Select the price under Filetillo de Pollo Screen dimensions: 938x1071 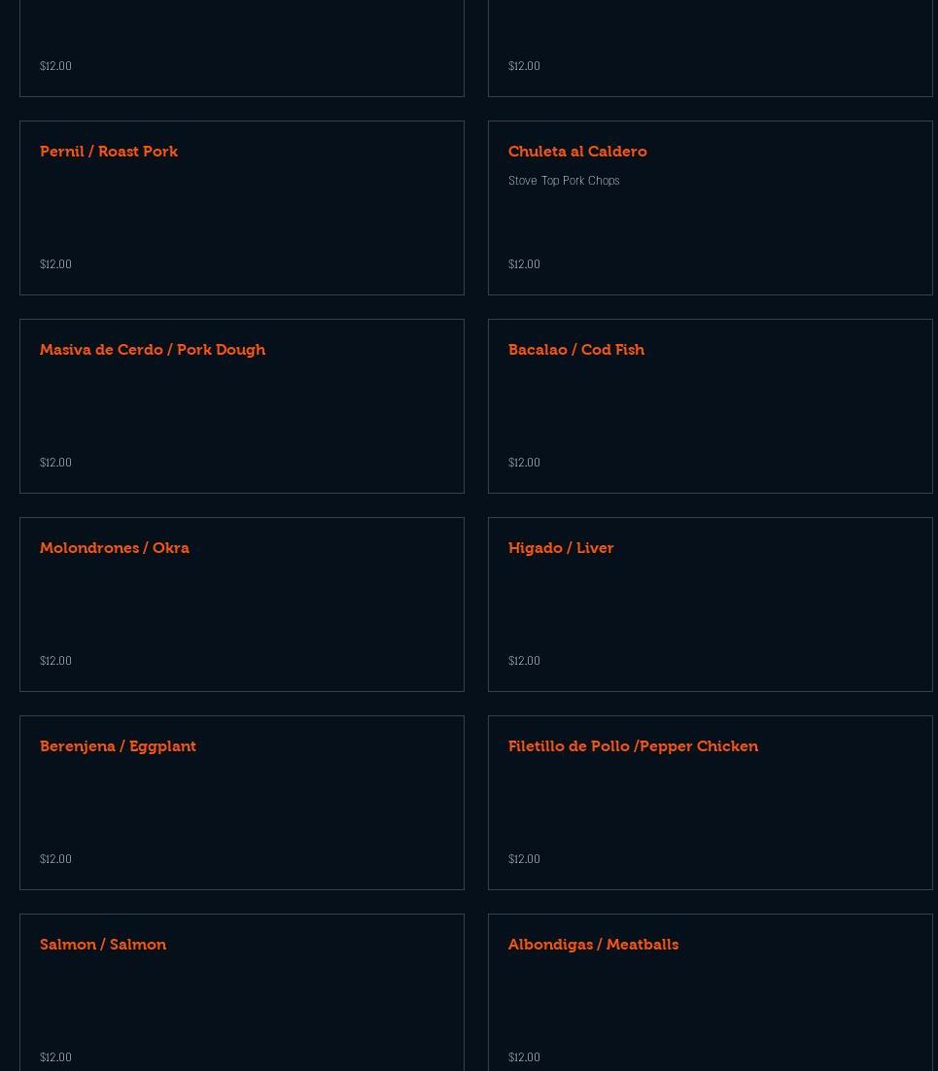click(x=524, y=859)
